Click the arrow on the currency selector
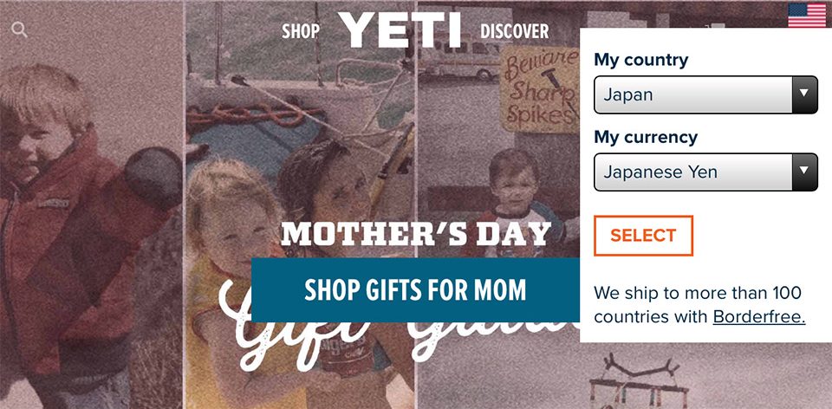The width and height of the screenshot is (832, 409). point(804,172)
